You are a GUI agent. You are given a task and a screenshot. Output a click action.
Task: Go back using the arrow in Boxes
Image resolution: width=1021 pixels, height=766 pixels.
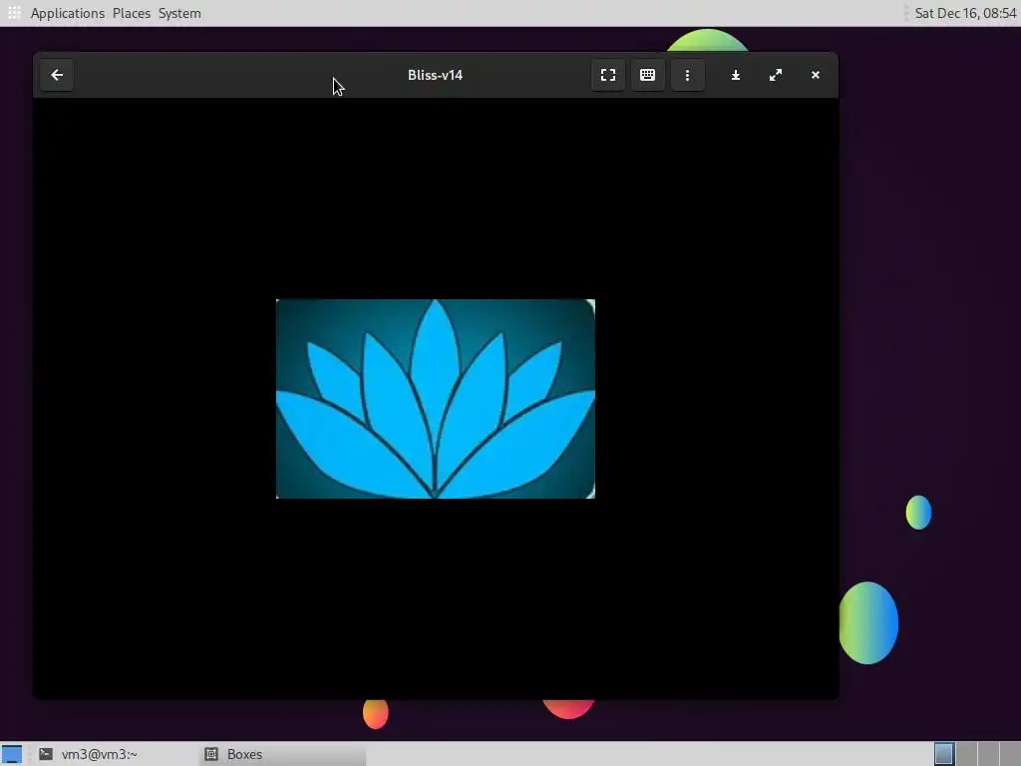(57, 75)
